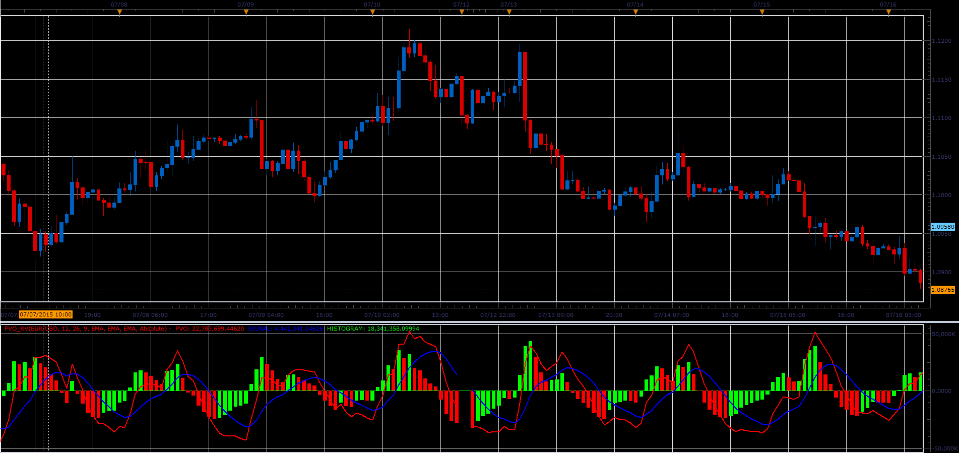The height and width of the screenshot is (453, 959).
Task: Click the 1.1200 price axis label
Action: click(941, 41)
